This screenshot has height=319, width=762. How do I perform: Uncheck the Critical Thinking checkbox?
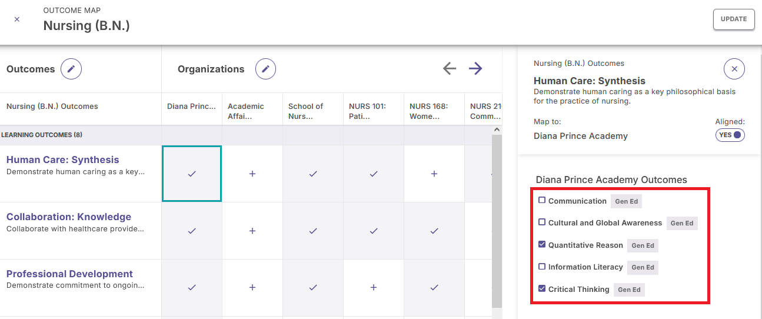click(542, 288)
